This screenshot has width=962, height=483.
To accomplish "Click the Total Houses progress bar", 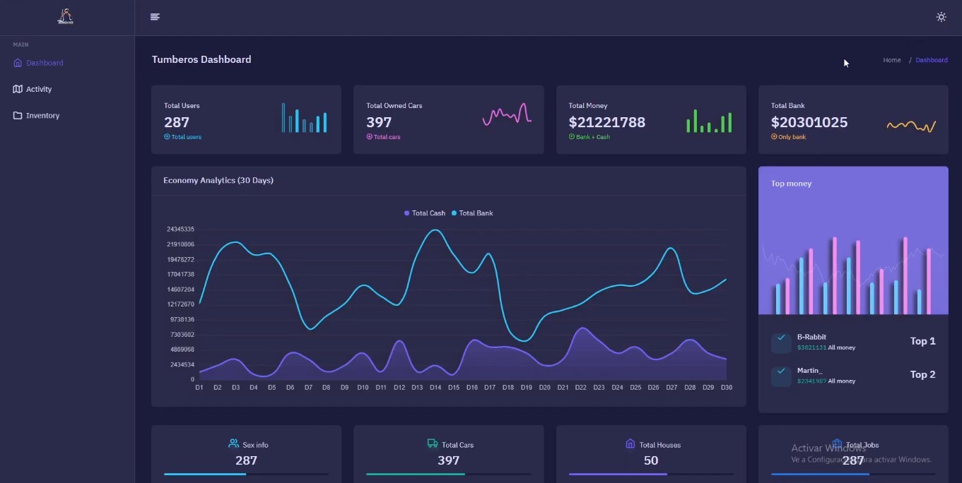I will click(x=651, y=474).
